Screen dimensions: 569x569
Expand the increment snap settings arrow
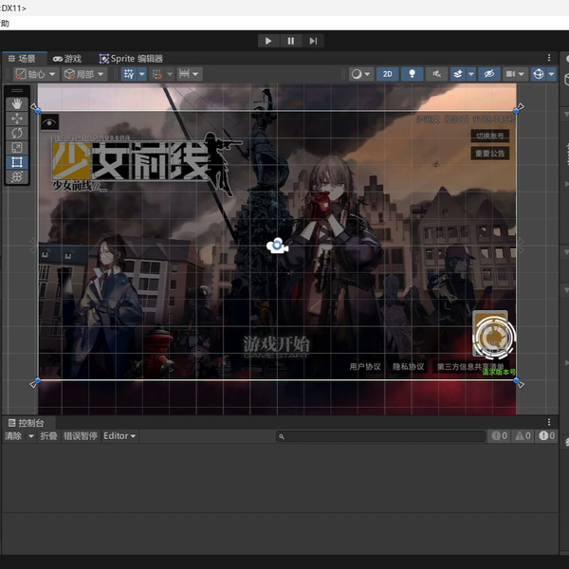[x=196, y=74]
